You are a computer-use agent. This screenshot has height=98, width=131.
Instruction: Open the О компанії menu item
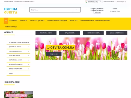[13, 21]
